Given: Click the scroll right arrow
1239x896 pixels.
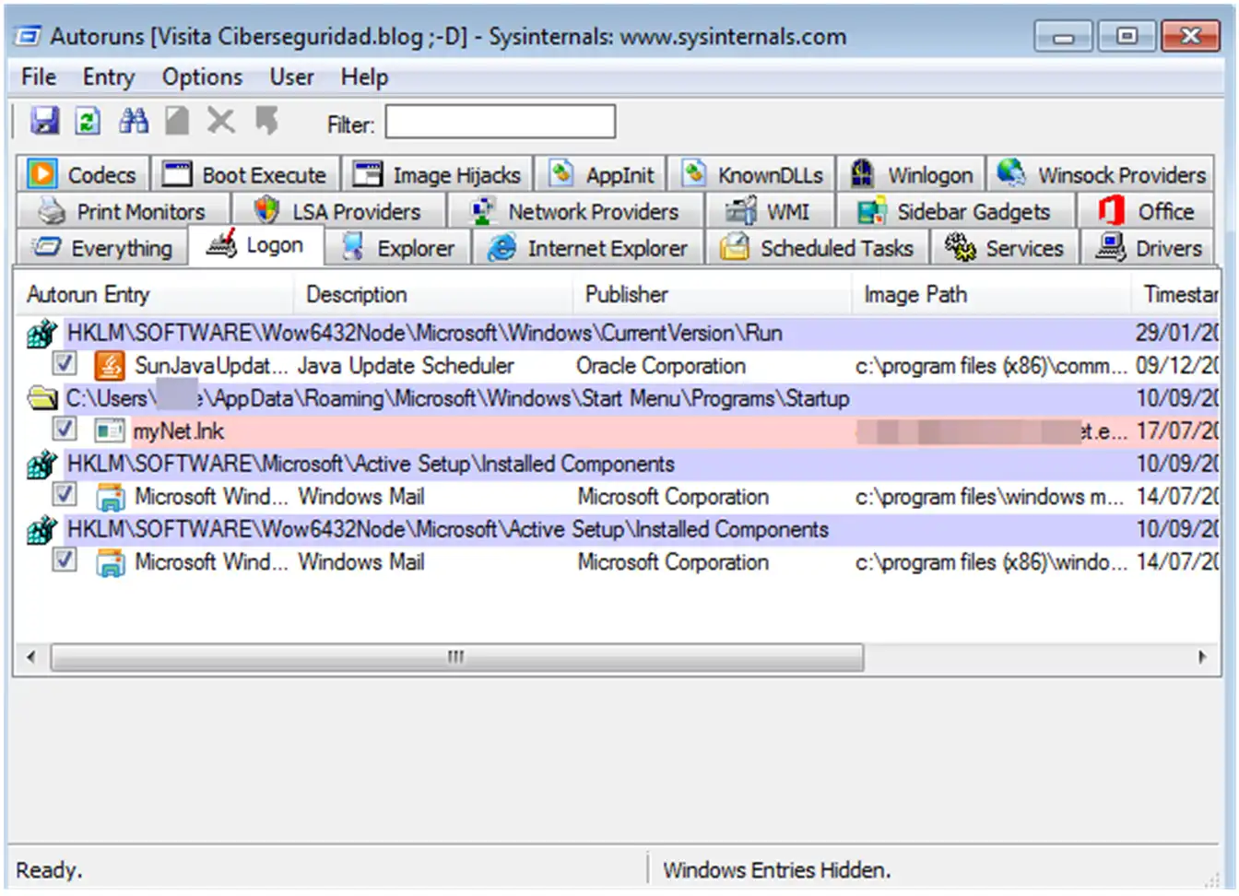Looking at the screenshot, I should click(1201, 657).
